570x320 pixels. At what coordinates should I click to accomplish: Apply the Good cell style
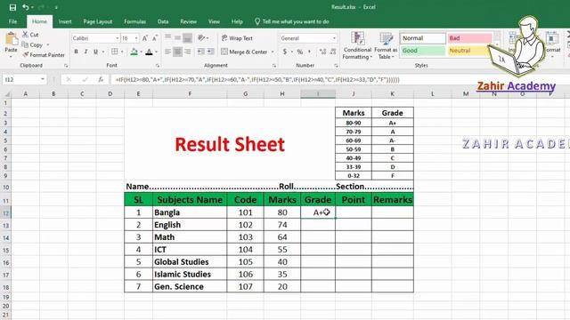tap(422, 51)
